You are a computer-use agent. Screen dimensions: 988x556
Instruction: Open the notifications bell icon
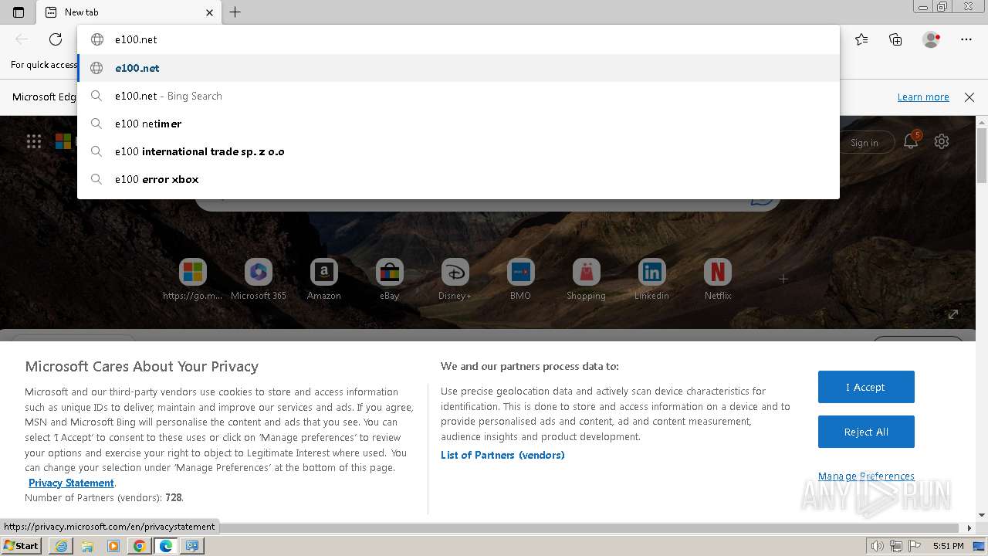click(911, 141)
